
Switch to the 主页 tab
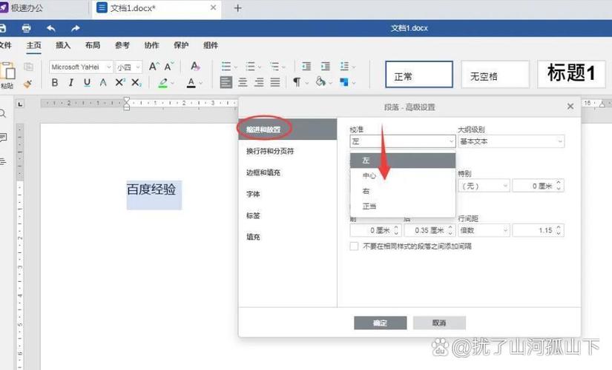pos(33,45)
